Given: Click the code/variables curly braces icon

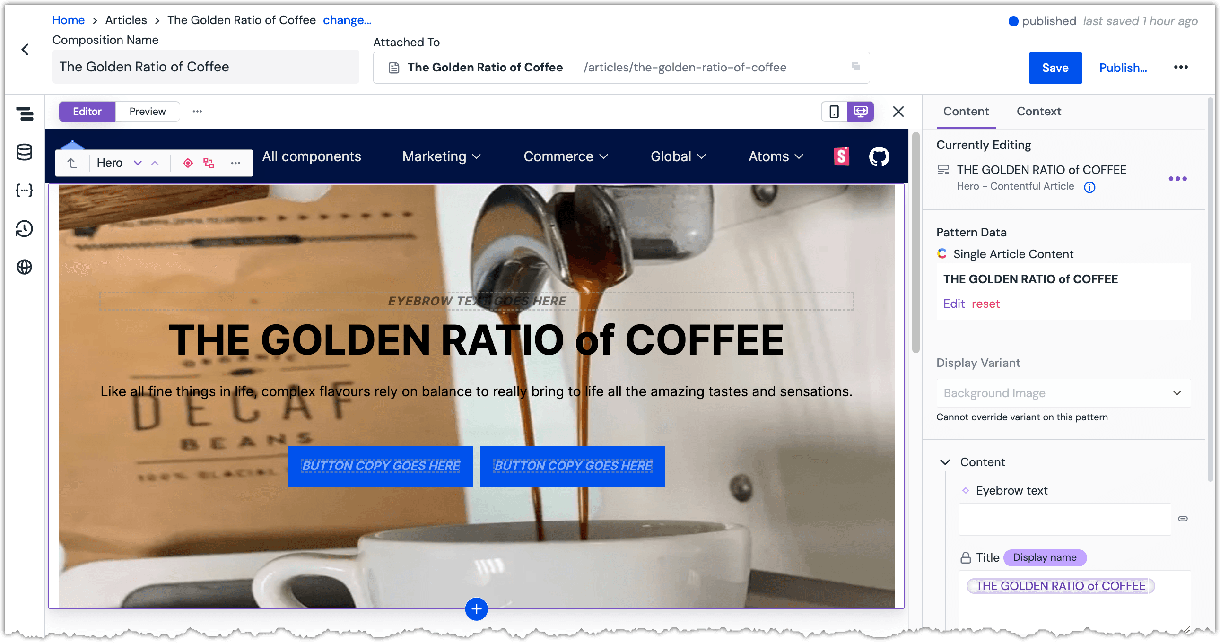Looking at the screenshot, I should click(x=23, y=191).
